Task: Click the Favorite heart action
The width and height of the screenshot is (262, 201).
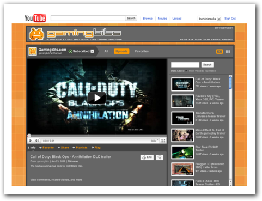Action: tap(46, 148)
